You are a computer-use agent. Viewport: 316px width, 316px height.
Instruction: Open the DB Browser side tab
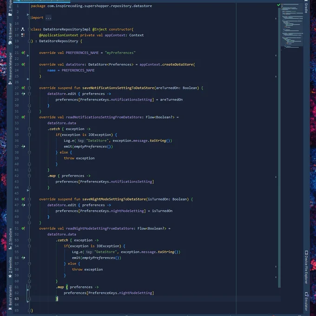[10, 33]
